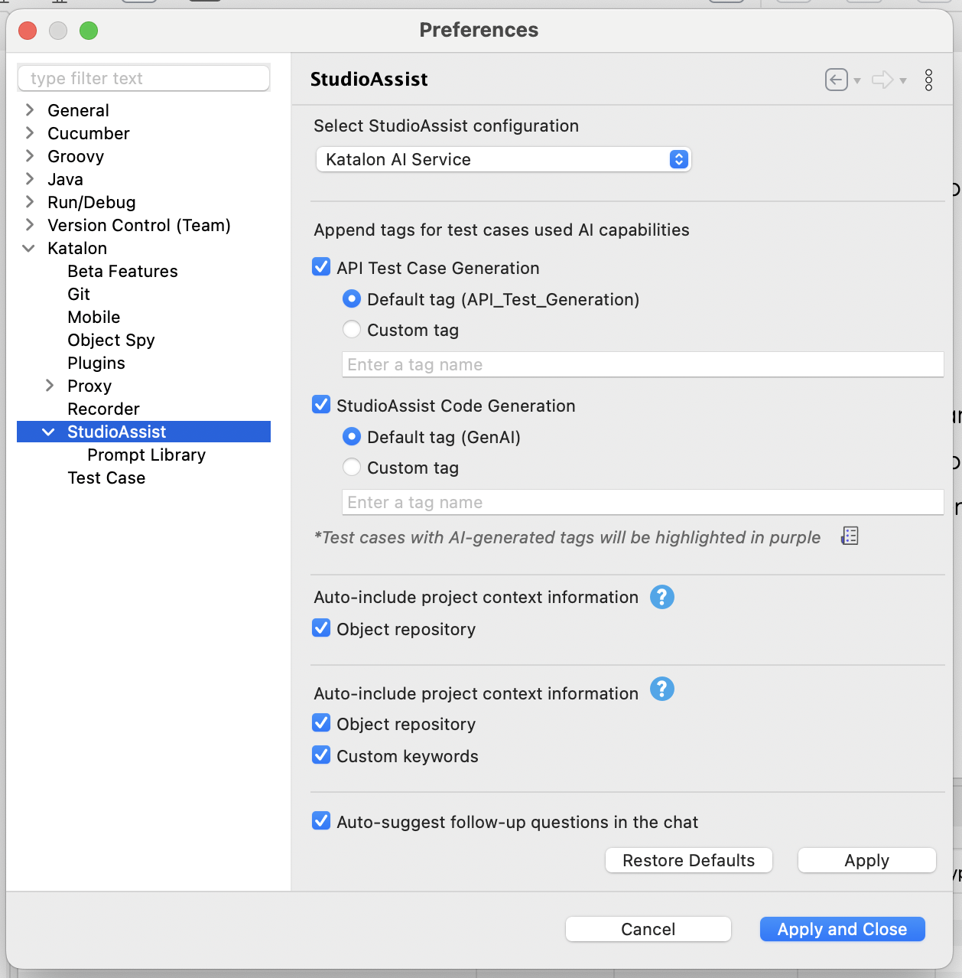Collapse the StudioAssist tree node
Screen dimensions: 962x978
(48, 432)
